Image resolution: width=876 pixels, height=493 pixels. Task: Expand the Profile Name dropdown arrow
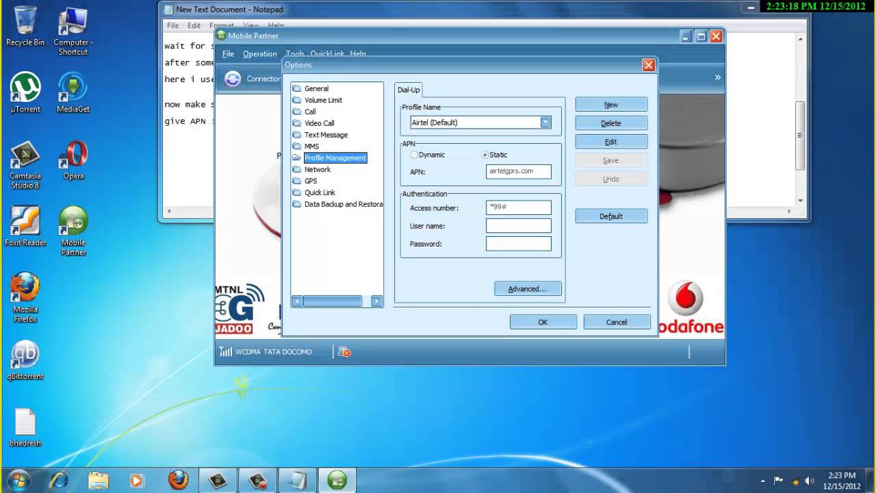click(x=545, y=123)
